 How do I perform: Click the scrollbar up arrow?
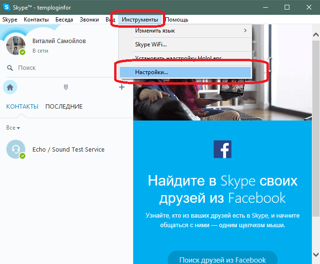pyautogui.click(x=316, y=34)
